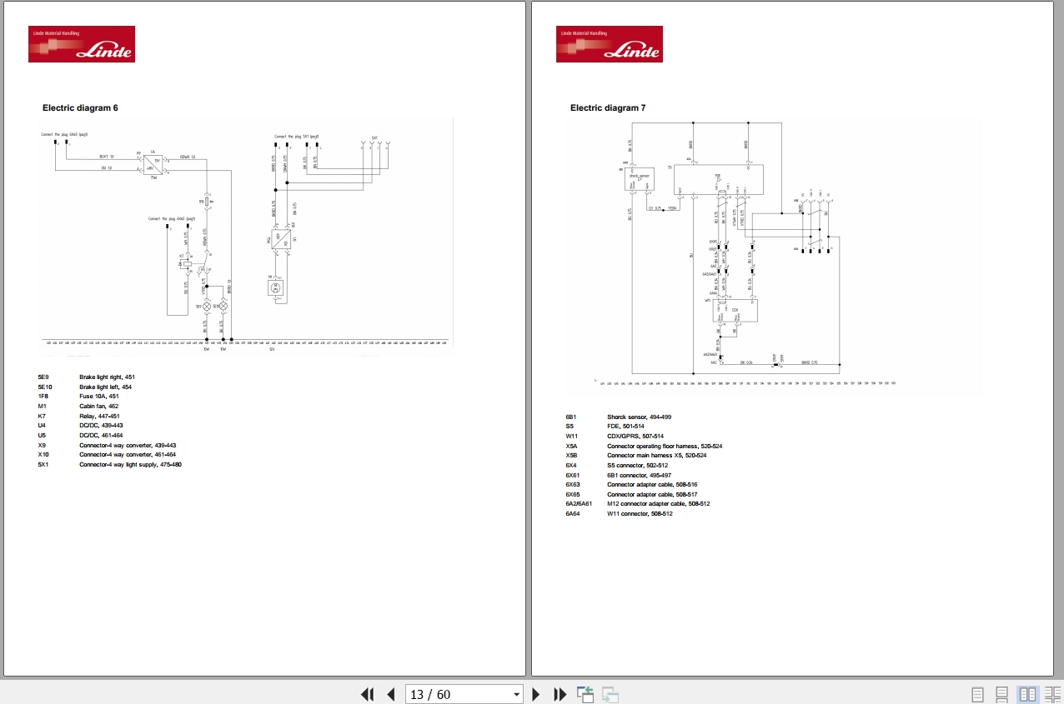Click the 6A2/6A61 legend code label
The width and height of the screenshot is (1064, 704).
click(x=579, y=503)
